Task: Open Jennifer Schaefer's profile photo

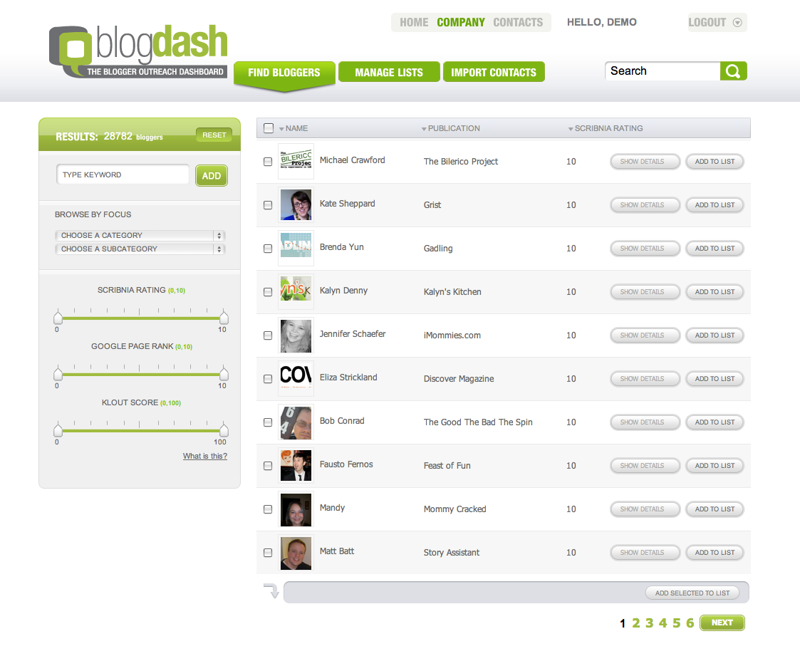Action: pyautogui.click(x=296, y=335)
